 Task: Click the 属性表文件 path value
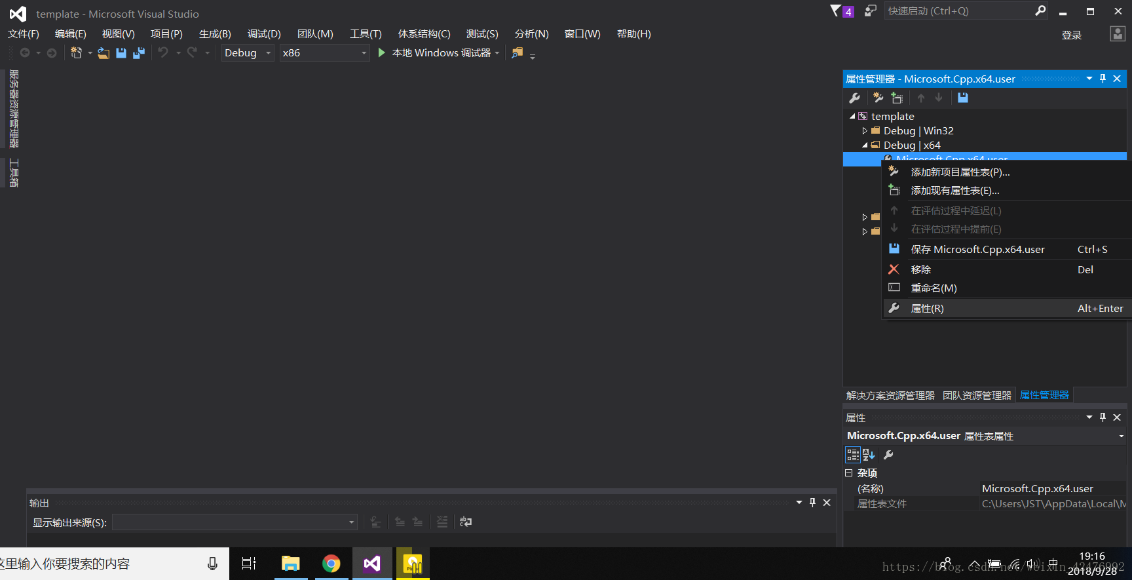click(1053, 504)
